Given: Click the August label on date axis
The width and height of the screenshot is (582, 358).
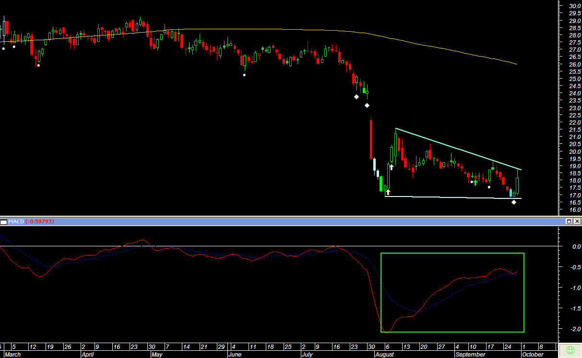Looking at the screenshot, I should click(x=384, y=355).
